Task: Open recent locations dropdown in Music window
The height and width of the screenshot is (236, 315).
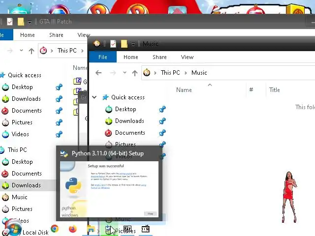Action: coord(125,72)
